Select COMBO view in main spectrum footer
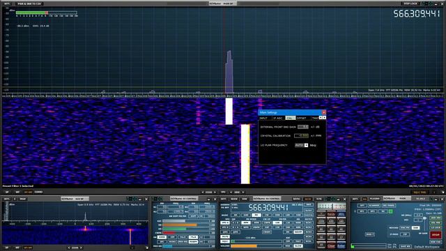446x251 pixels. tap(38, 192)
